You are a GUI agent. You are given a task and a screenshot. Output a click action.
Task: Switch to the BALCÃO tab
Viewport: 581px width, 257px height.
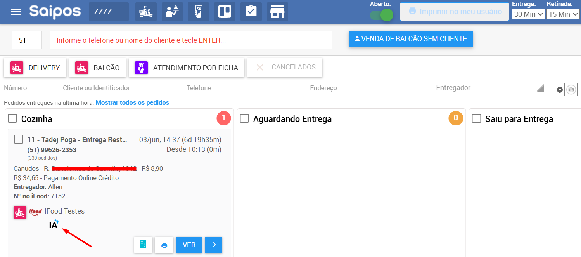97,68
